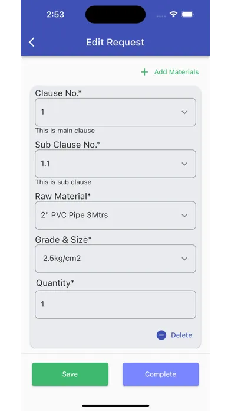Screen dimensions: 231x411
Task: Tap the battery icon in status bar
Action: (x=187, y=14)
